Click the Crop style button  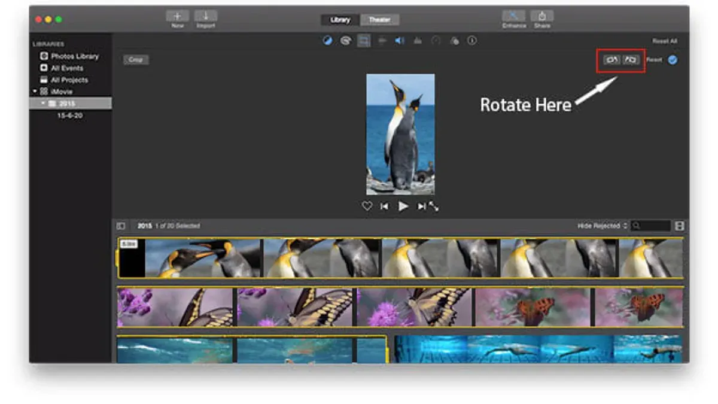tap(136, 60)
